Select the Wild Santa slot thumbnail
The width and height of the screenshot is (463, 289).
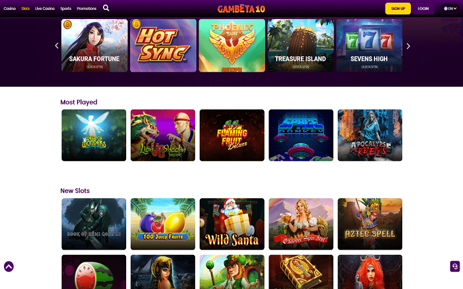232,224
